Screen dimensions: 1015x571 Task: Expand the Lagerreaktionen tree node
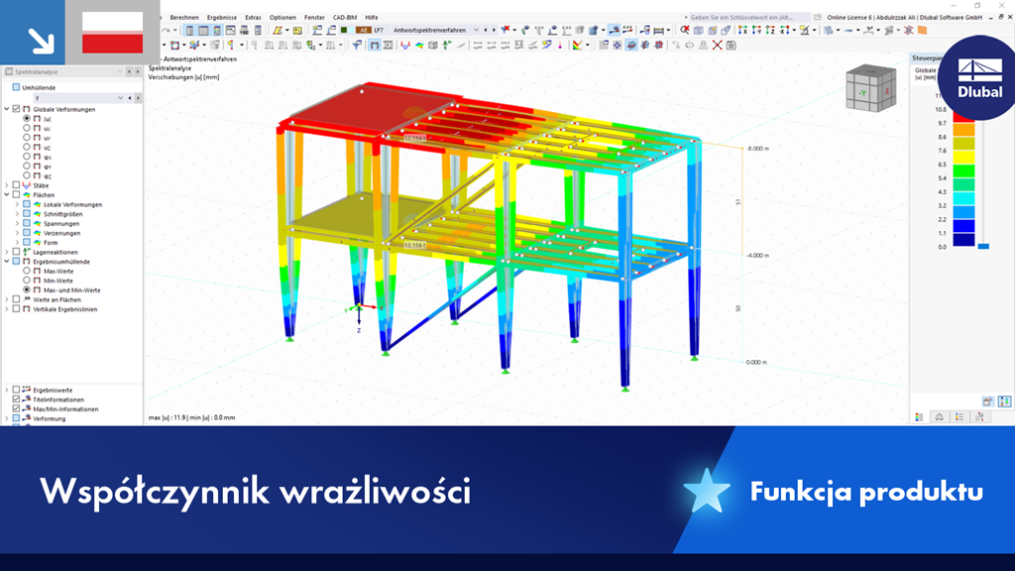7,252
